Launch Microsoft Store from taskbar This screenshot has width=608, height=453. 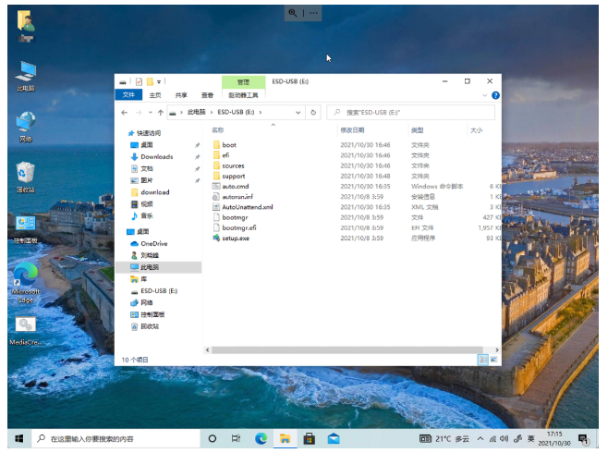coord(310,438)
